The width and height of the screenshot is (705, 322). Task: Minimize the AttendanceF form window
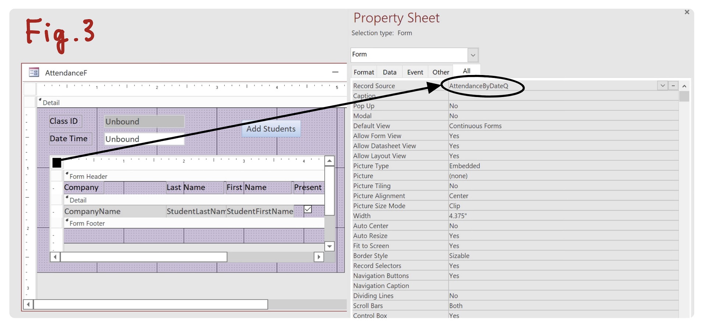click(335, 72)
